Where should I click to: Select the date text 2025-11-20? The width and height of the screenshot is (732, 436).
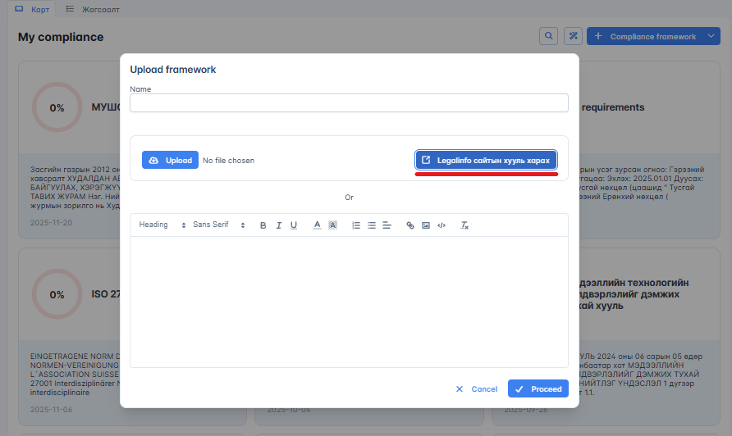point(52,223)
